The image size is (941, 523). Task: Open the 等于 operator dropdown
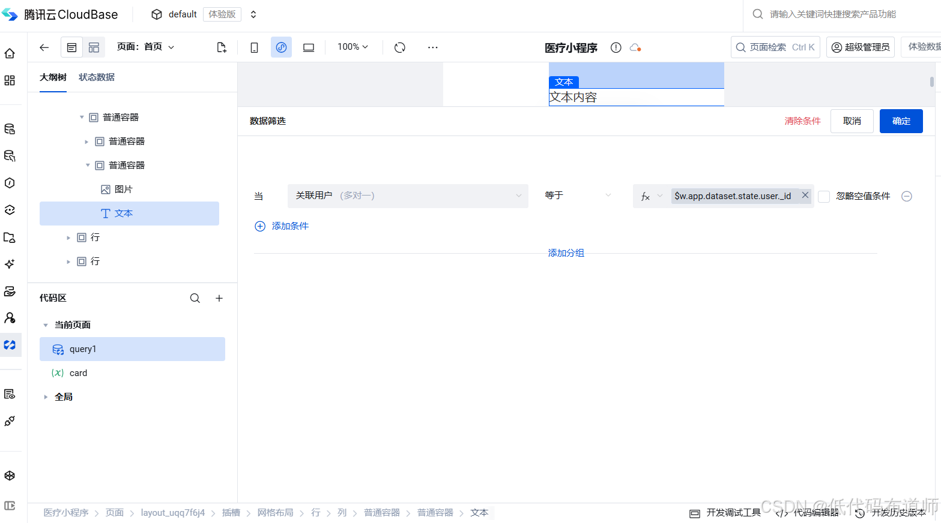pyautogui.click(x=578, y=194)
